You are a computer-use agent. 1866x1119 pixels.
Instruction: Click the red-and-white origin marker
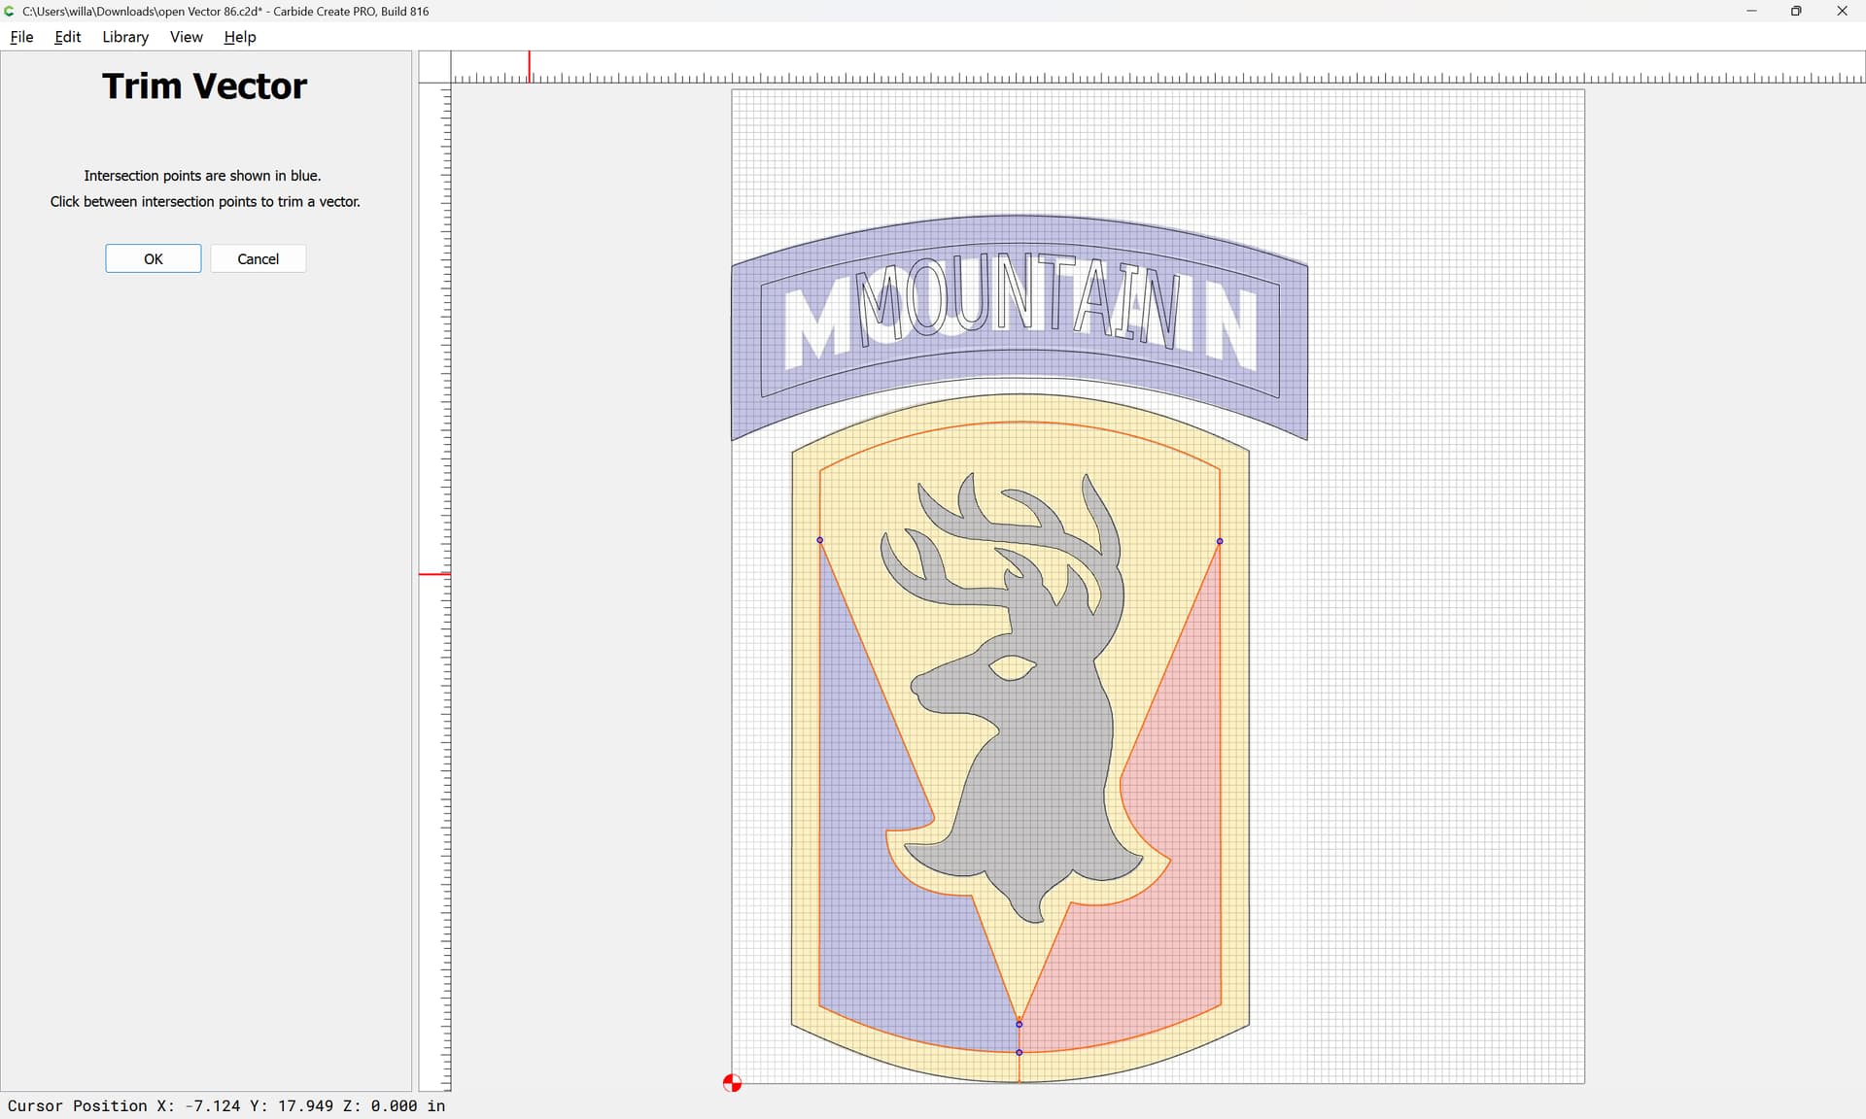click(x=733, y=1083)
